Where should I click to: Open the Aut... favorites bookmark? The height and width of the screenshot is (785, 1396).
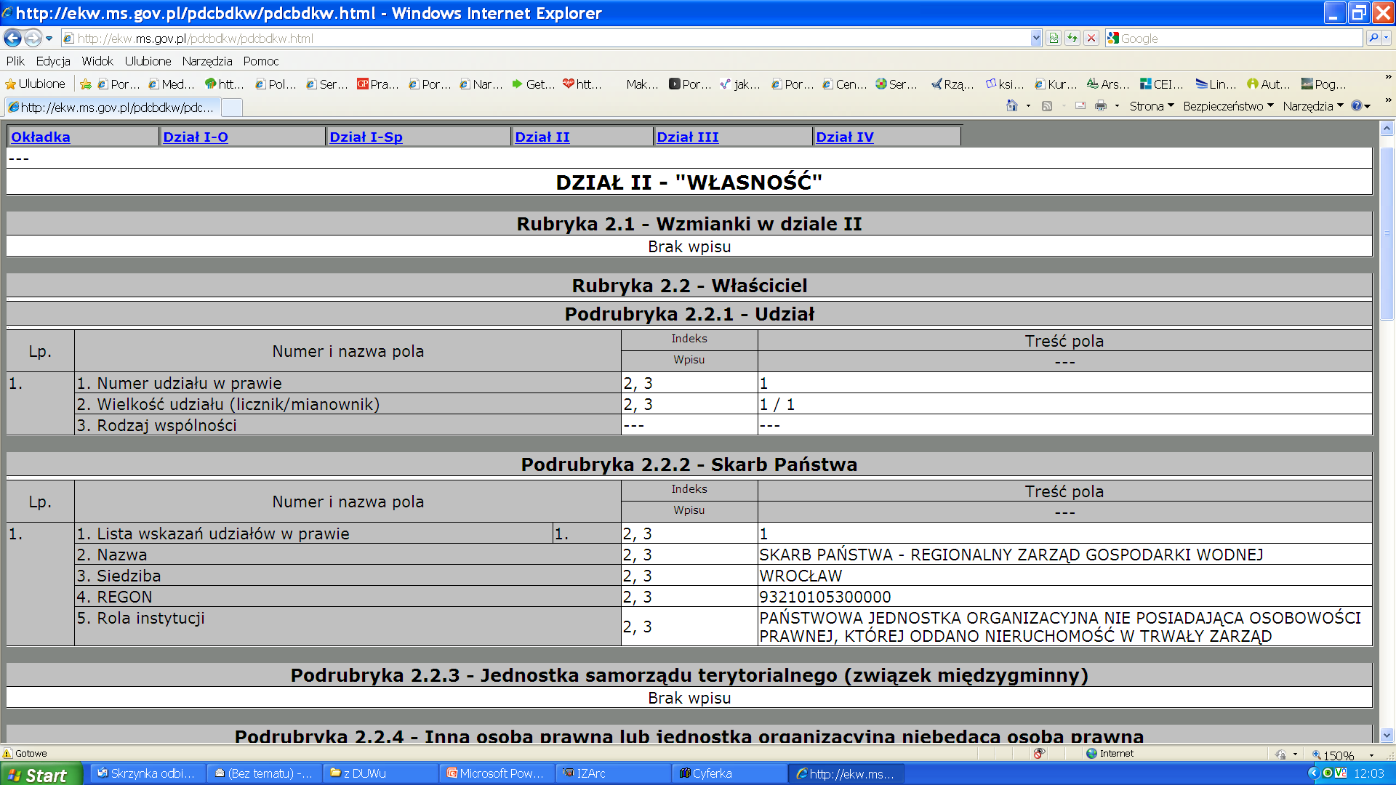click(x=1268, y=84)
